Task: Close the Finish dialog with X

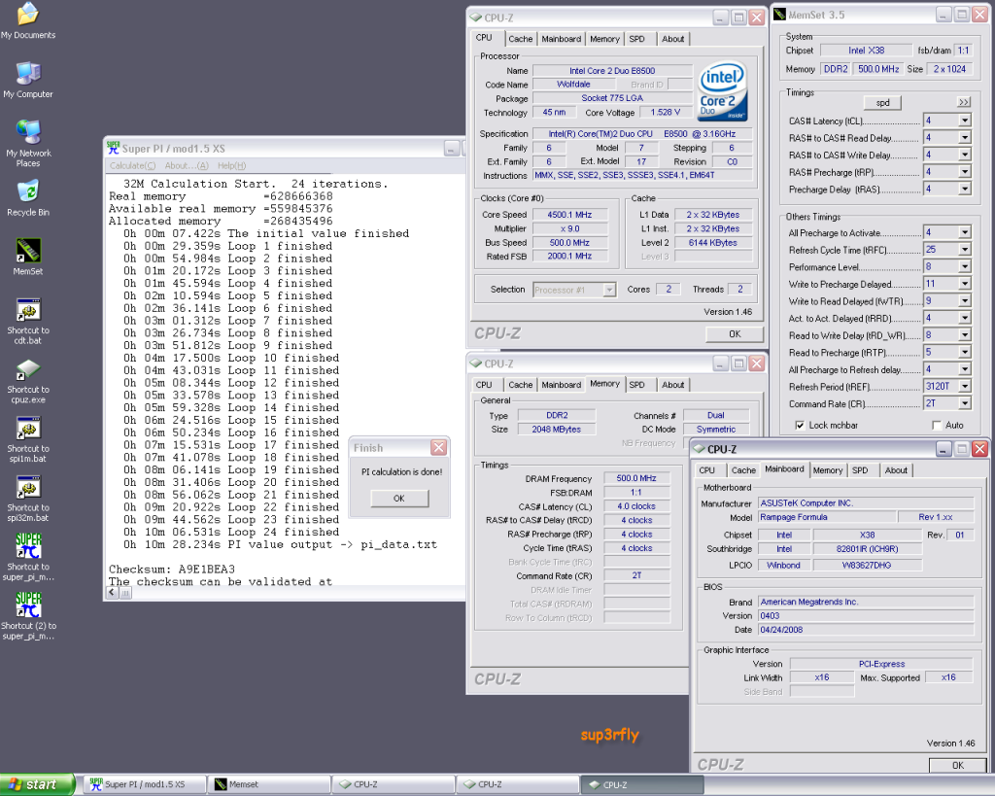Action: pos(438,447)
